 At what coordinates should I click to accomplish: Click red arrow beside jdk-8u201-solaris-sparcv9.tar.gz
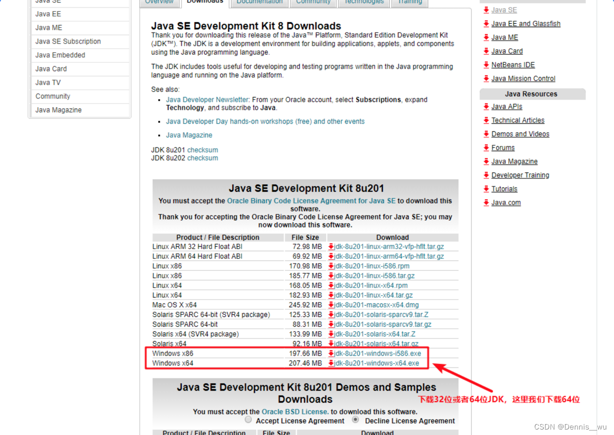click(331, 324)
